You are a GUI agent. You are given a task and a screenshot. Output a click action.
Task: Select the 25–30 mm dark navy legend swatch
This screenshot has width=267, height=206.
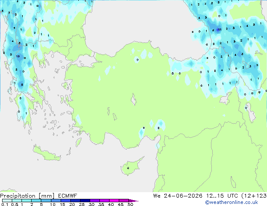coord(85,201)
